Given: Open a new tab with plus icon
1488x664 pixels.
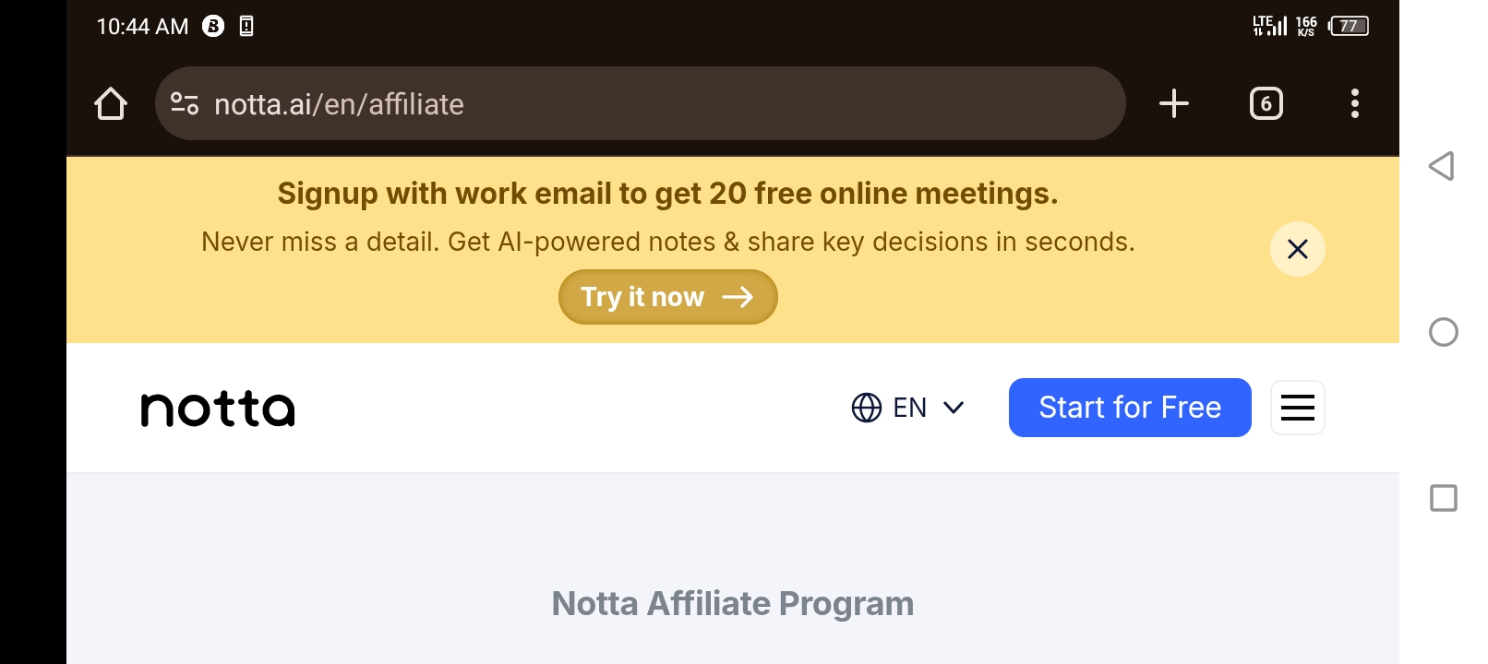Looking at the screenshot, I should pos(1173,103).
